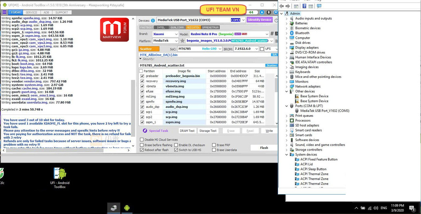This screenshot has width=421, height=214.
Task: Enable the Erase Userdata checkbox
Action: tap(214, 150)
